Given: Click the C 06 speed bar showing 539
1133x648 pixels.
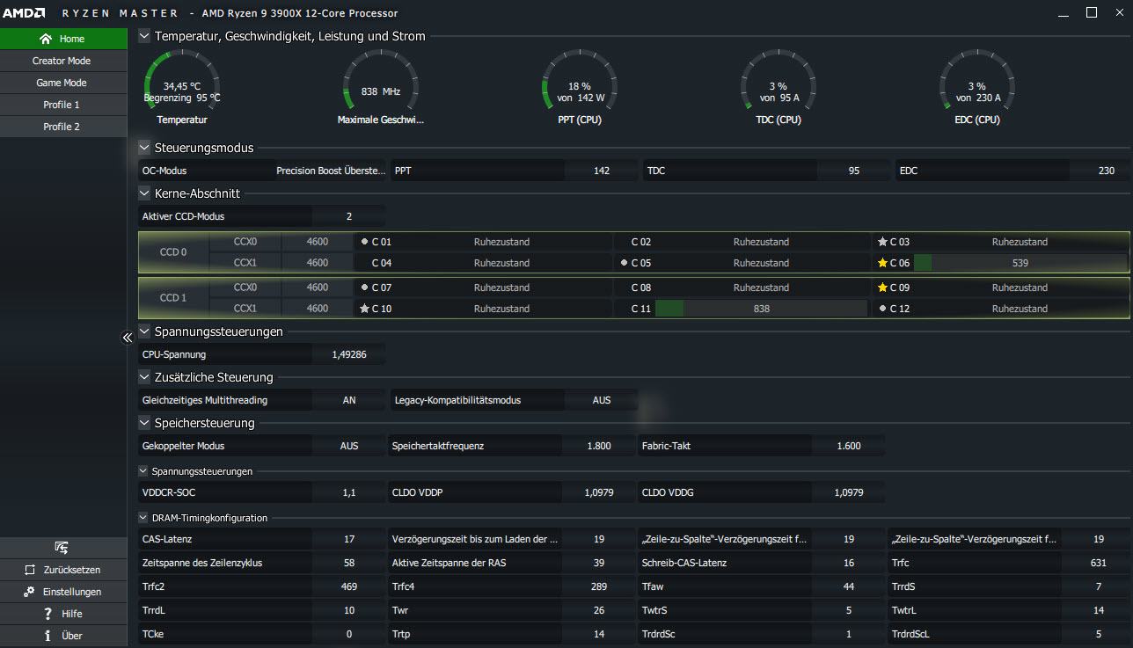Looking at the screenshot, I should (x=1020, y=263).
